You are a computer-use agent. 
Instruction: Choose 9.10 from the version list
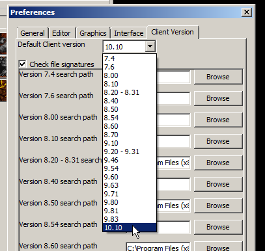point(130,143)
